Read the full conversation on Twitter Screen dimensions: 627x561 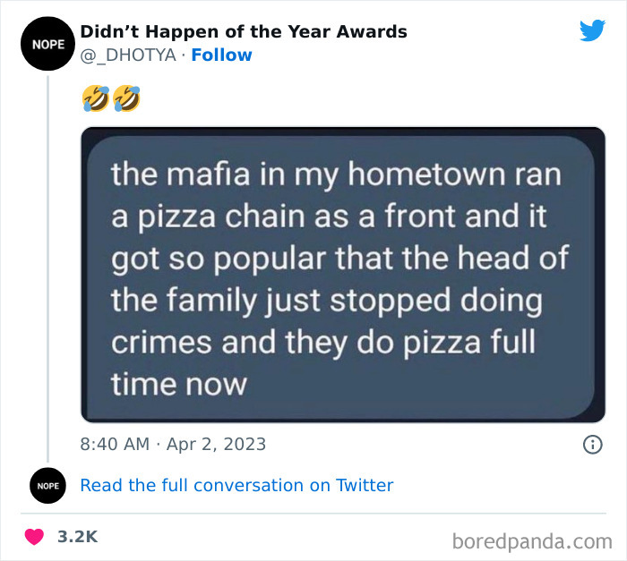coord(236,486)
